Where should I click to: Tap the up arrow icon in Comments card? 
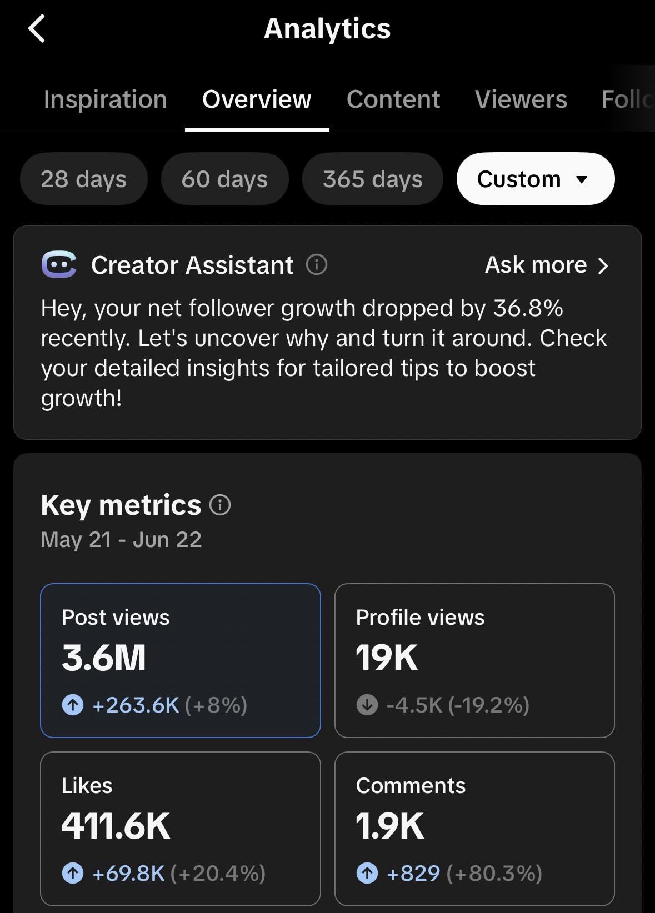click(x=367, y=874)
